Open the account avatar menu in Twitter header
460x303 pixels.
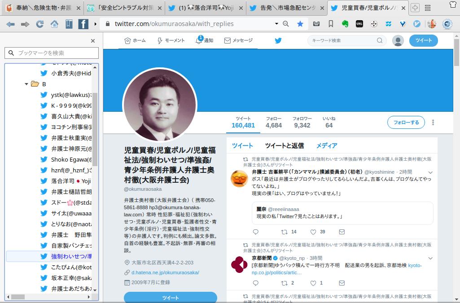[398, 40]
